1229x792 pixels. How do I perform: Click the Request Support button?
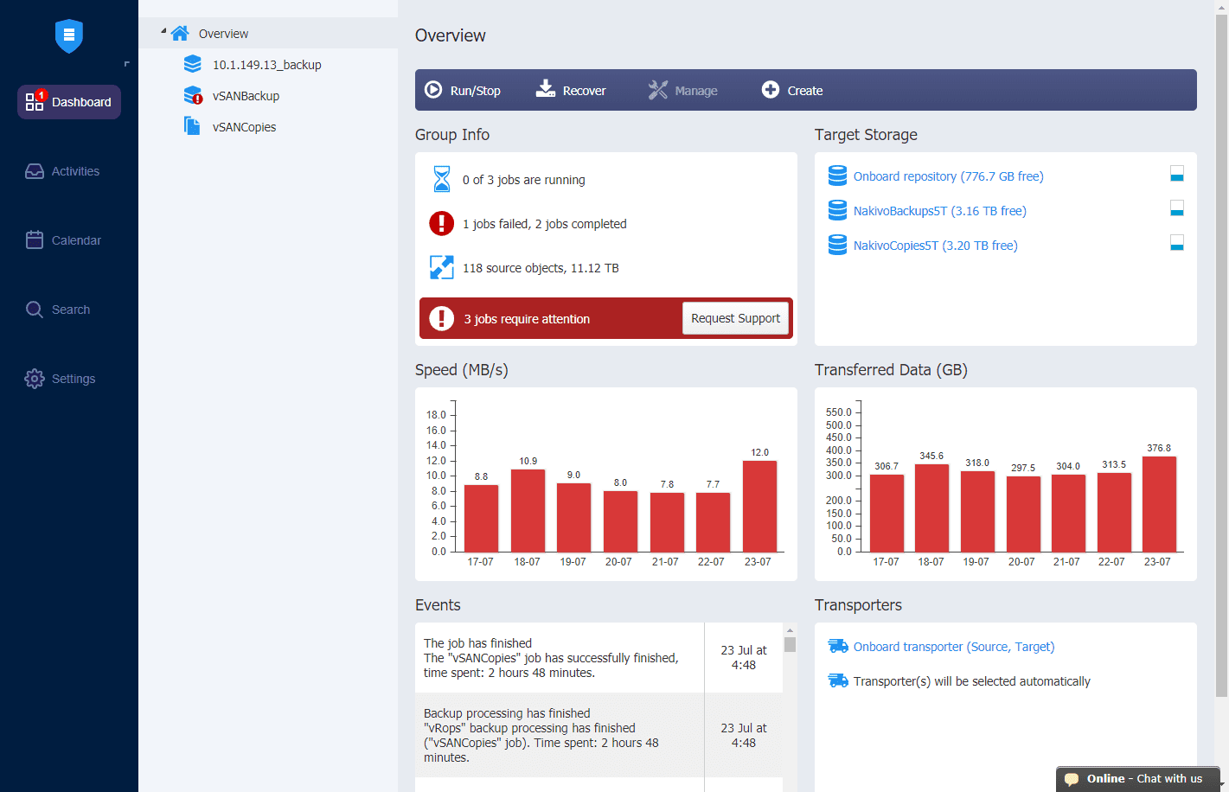pos(735,318)
